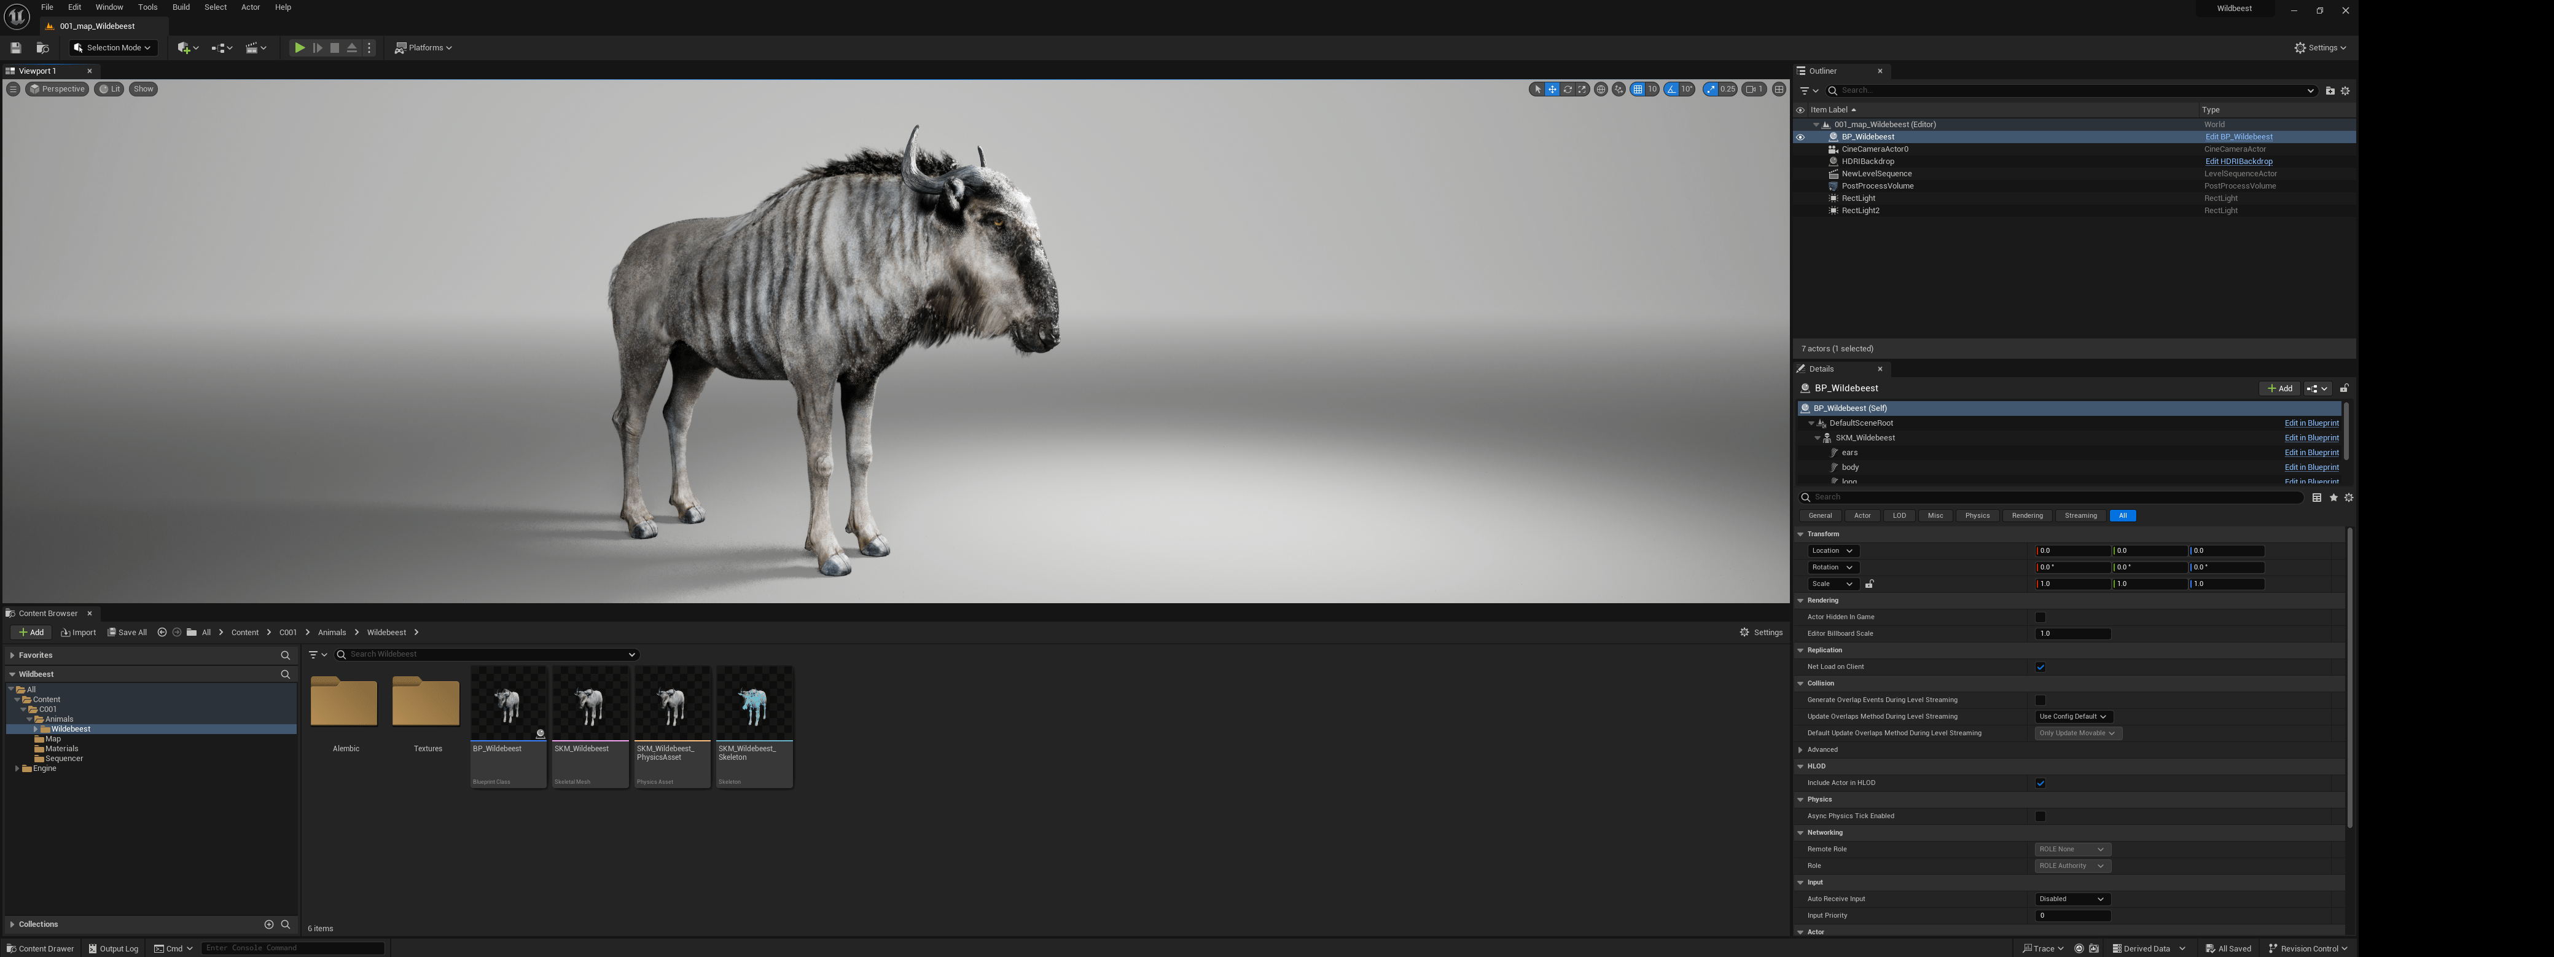Viewport: 2554px width, 957px height.
Task: Click the Details properties vertical scrollbar
Action: [2349, 678]
